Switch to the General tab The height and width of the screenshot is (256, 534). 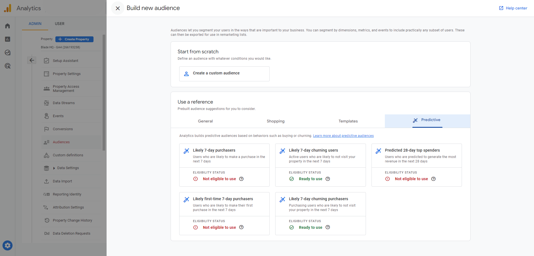coord(205,121)
